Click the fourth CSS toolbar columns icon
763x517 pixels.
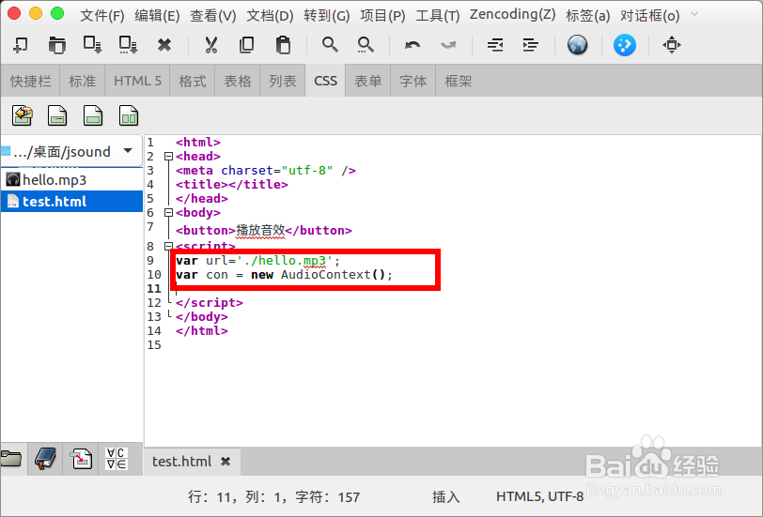(129, 115)
